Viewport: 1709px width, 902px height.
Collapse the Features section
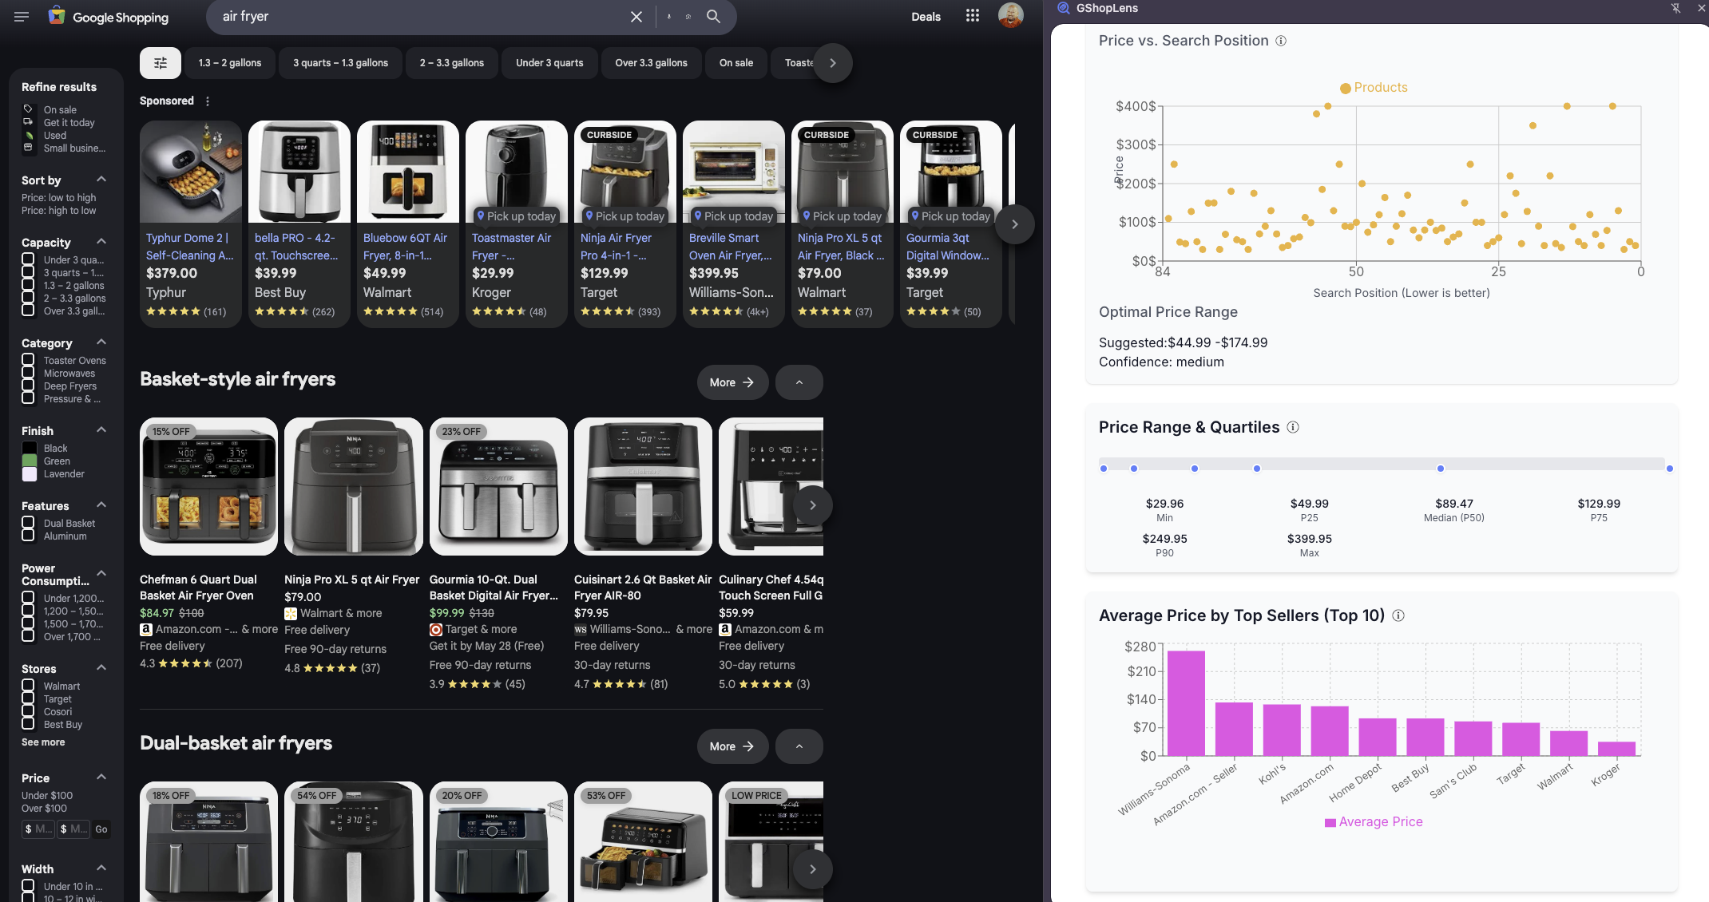point(101,505)
